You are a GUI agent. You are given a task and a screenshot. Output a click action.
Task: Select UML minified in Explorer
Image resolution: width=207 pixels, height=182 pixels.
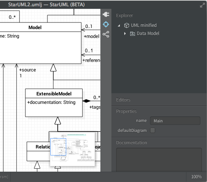144,25
